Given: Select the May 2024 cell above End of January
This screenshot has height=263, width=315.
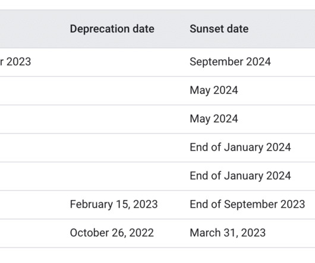Looking at the screenshot, I should click(x=214, y=119).
